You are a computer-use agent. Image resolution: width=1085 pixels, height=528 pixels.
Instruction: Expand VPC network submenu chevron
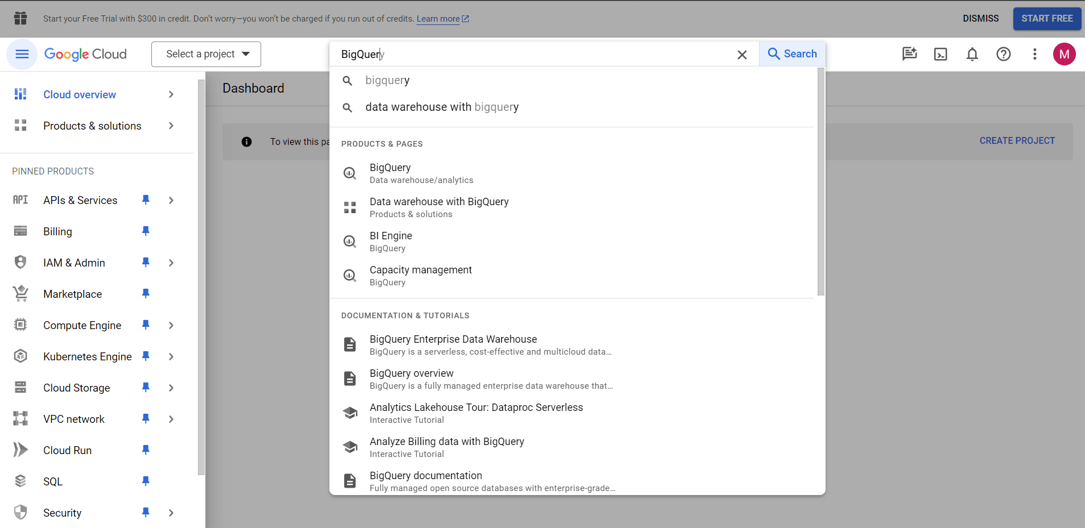[x=171, y=419]
